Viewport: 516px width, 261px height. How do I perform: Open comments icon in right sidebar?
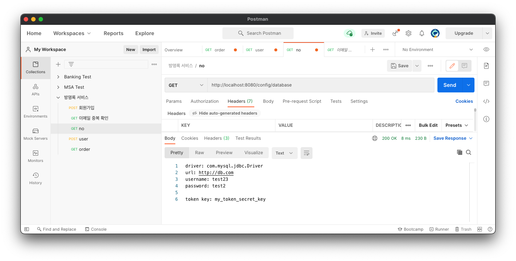click(486, 84)
